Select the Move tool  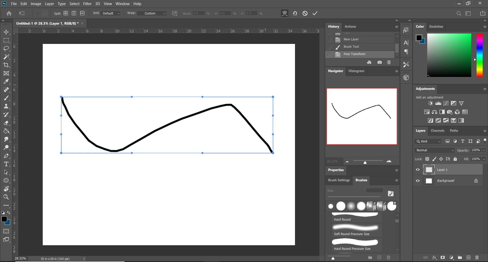[x=6, y=32]
